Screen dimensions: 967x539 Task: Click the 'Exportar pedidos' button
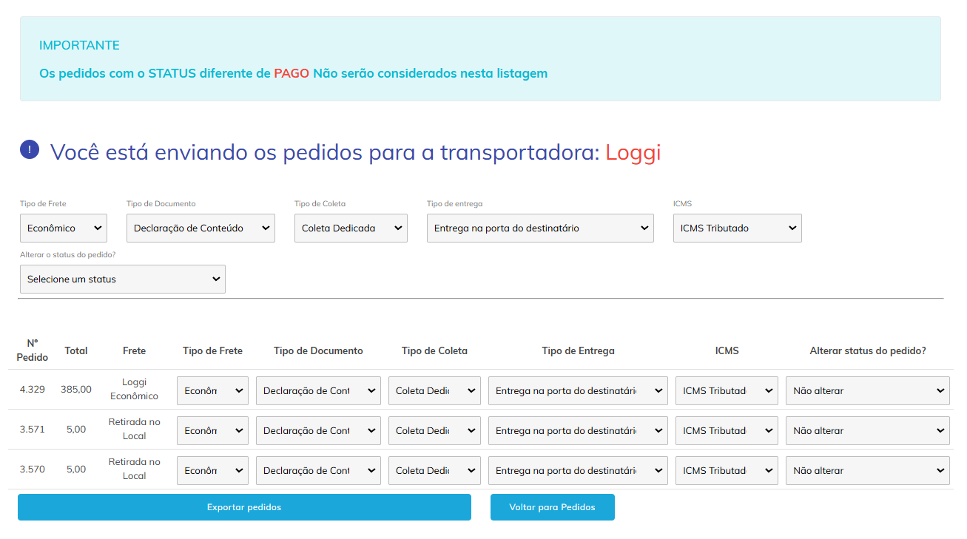coord(244,507)
